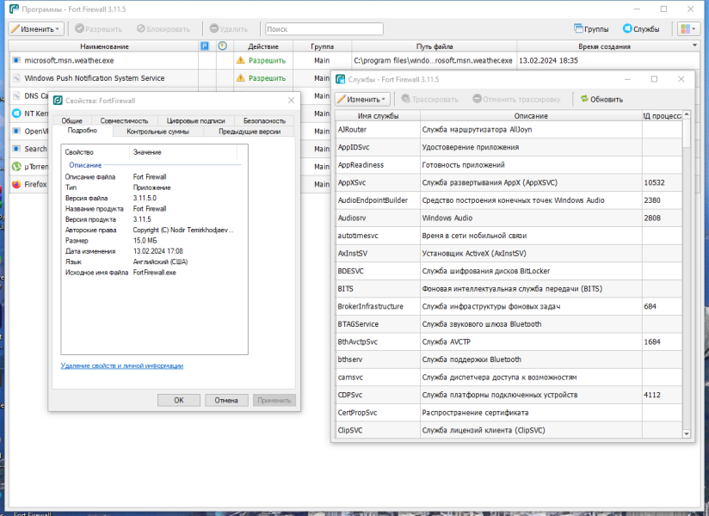709x516 pixels.
Task: Close the Свойства: FortFirewall dialog
Action: pos(291,101)
